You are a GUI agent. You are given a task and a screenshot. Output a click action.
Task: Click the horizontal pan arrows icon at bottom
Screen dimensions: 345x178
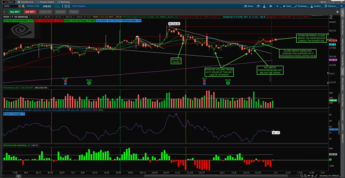click(x=309, y=176)
